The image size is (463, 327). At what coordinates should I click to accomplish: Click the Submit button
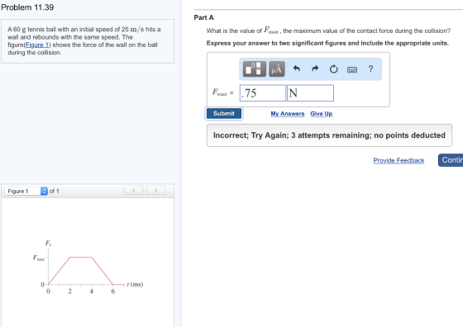tap(224, 113)
